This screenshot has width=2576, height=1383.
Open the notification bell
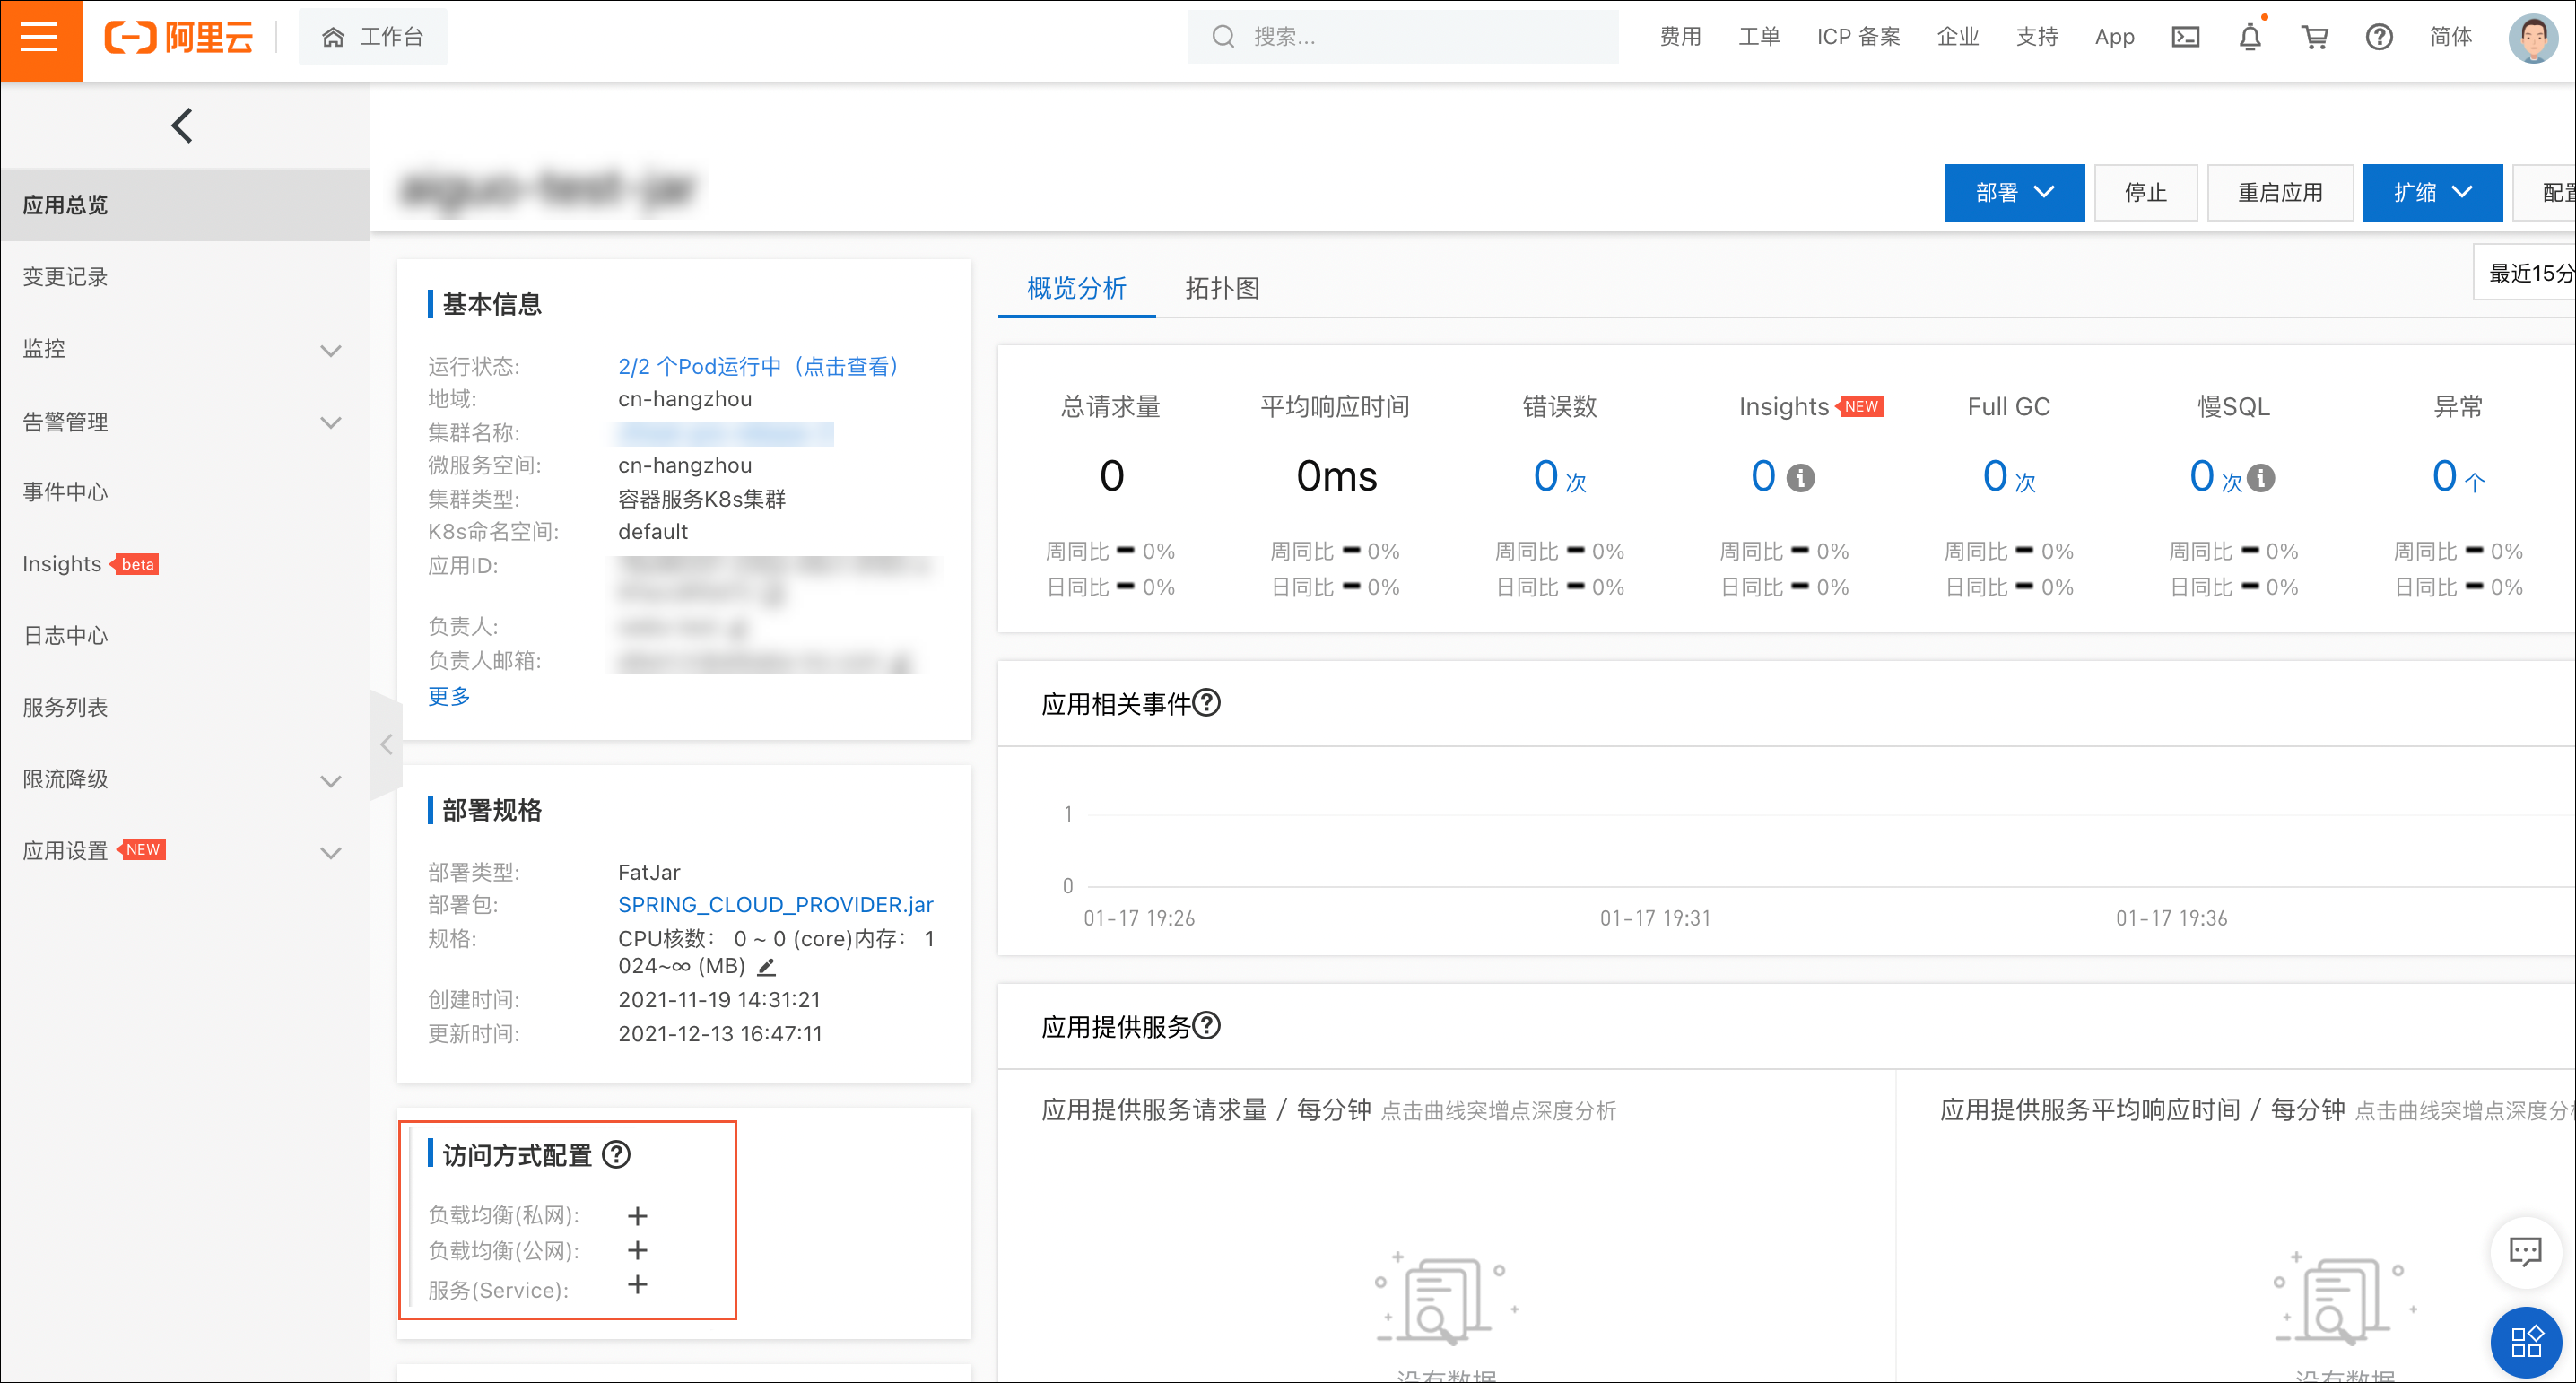point(2249,37)
